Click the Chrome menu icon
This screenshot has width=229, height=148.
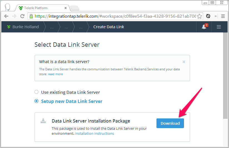[x=223, y=16]
